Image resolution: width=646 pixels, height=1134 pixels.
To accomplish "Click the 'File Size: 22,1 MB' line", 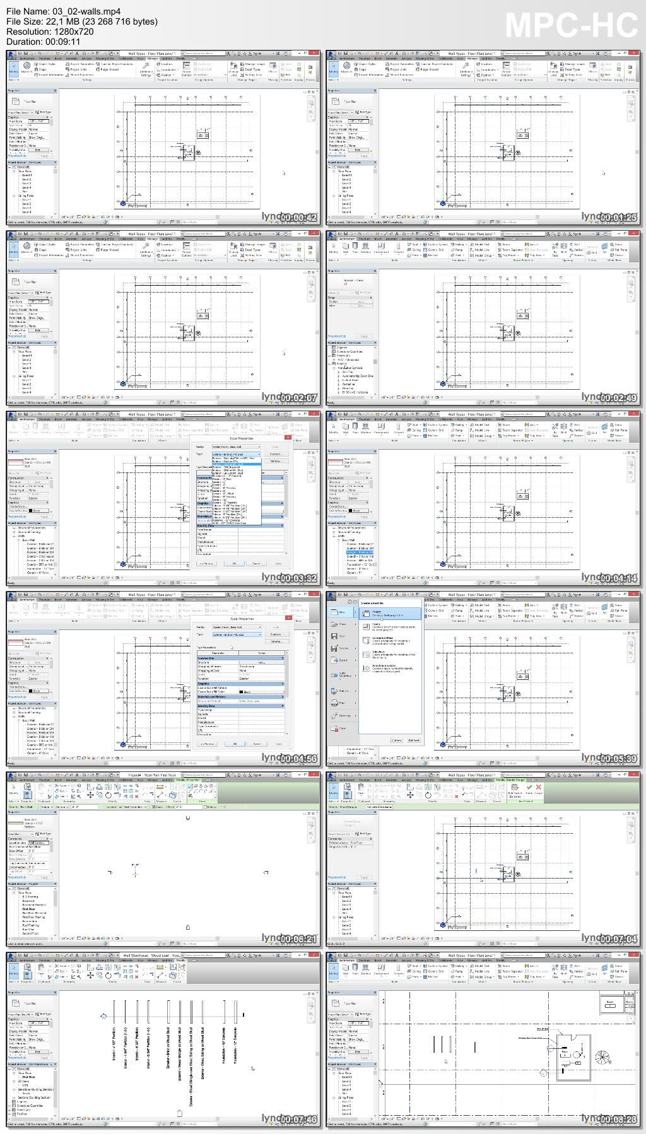I will click(82, 21).
